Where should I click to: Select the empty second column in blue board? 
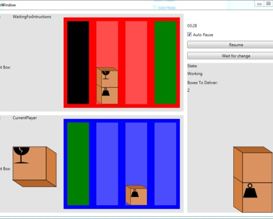click(x=107, y=164)
